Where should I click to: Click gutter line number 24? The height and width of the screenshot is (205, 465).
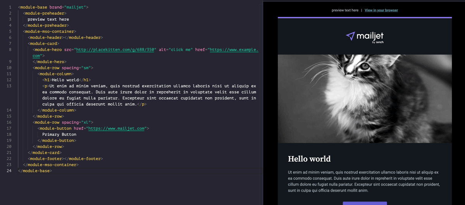[x=9, y=171]
